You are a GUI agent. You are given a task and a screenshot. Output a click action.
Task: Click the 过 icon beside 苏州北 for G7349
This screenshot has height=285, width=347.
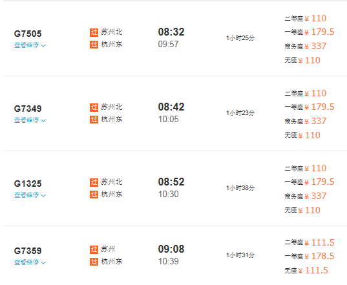pos(94,107)
